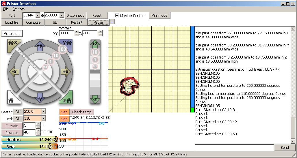Lower the Z axis with the -z arrow
Screen dimensions: 297x158
tap(95, 99)
